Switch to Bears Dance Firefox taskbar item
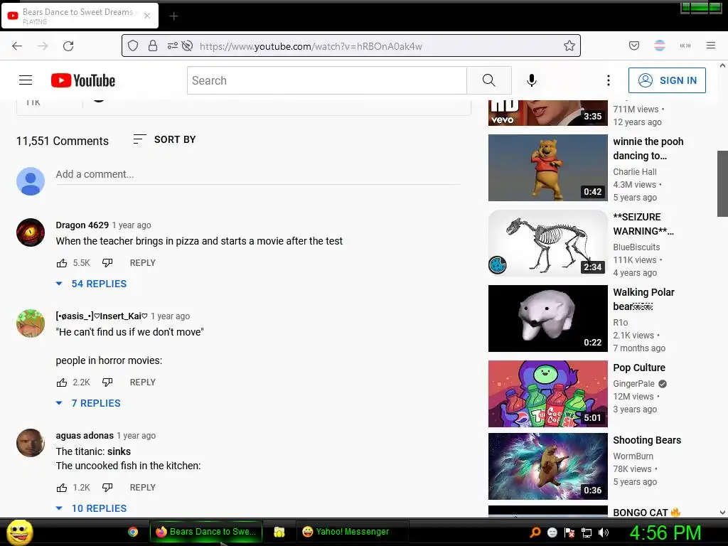Image resolution: width=728 pixels, height=546 pixels. (x=206, y=532)
